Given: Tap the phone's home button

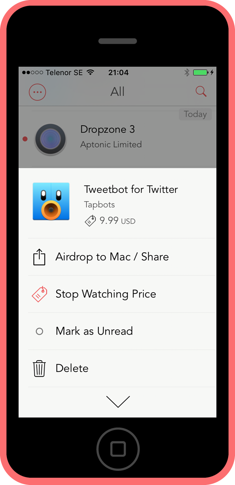Looking at the screenshot, I should tap(118, 449).
